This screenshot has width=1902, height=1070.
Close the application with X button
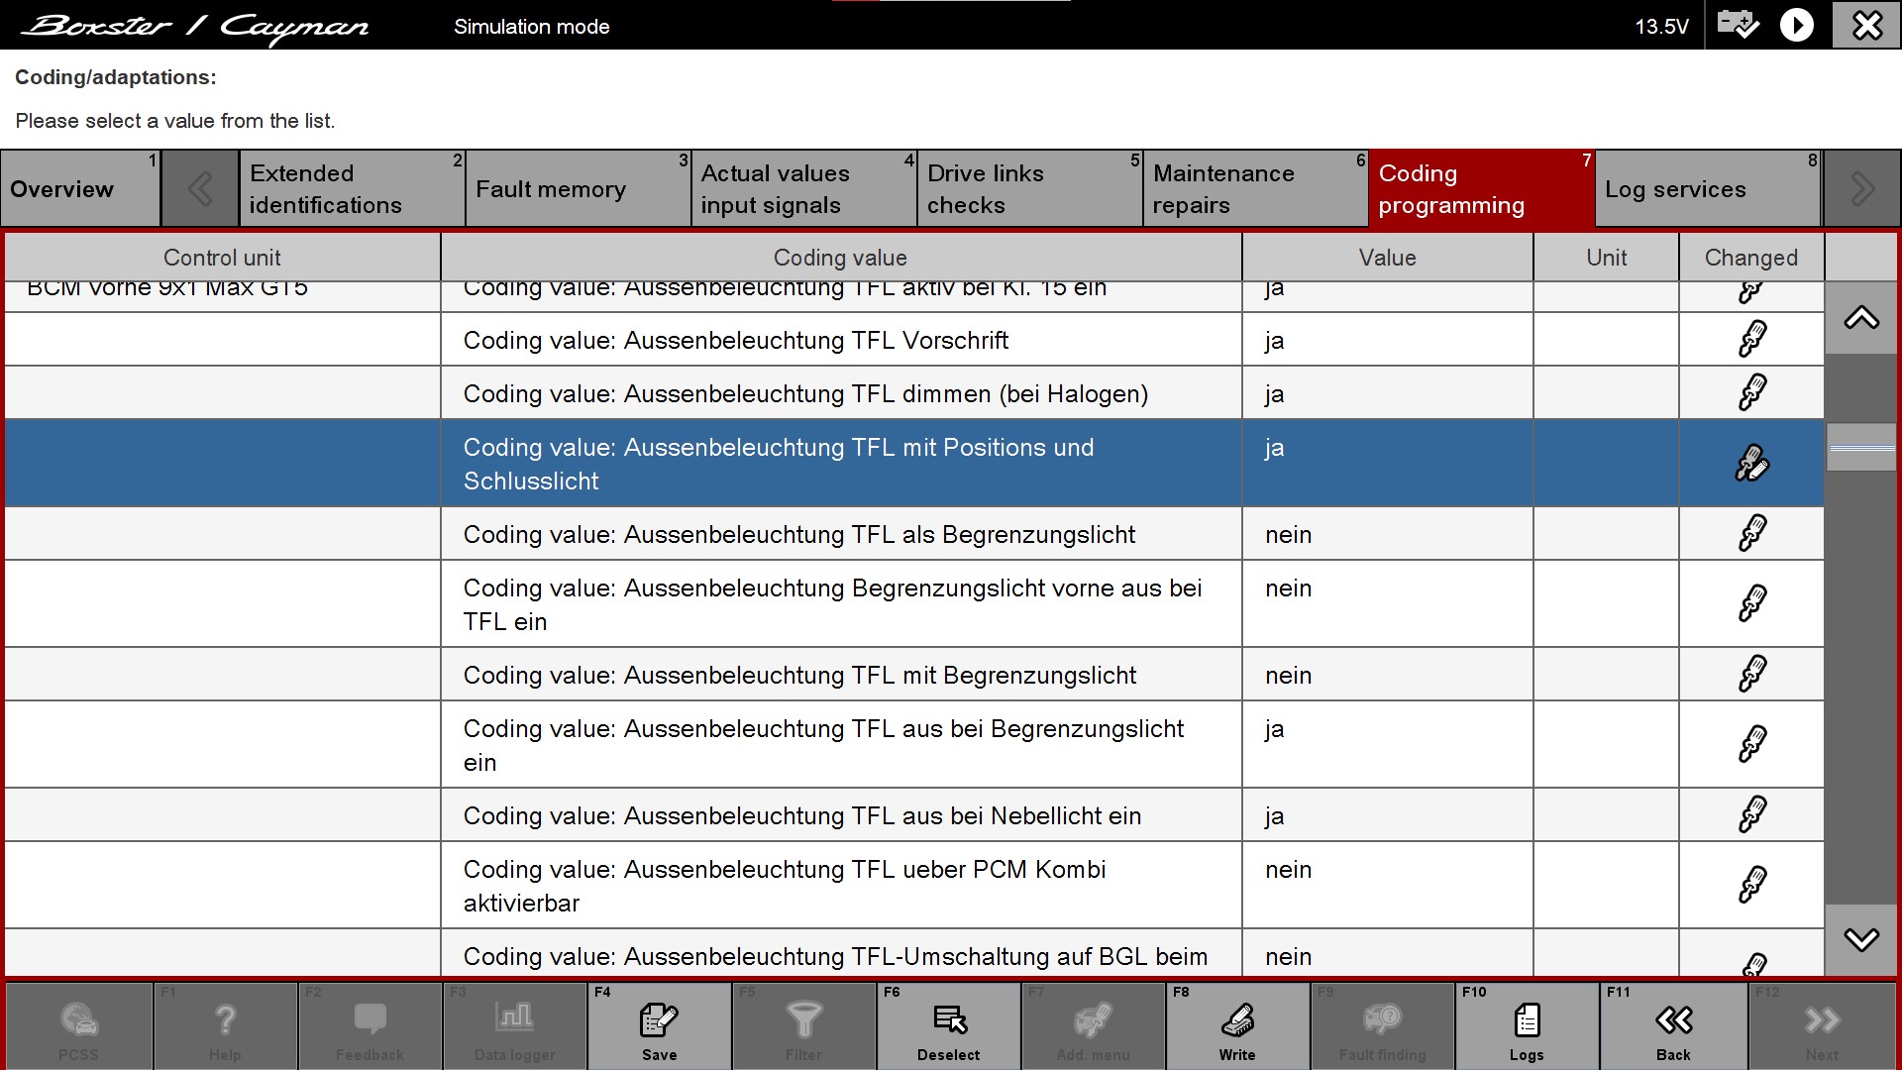(x=1866, y=25)
